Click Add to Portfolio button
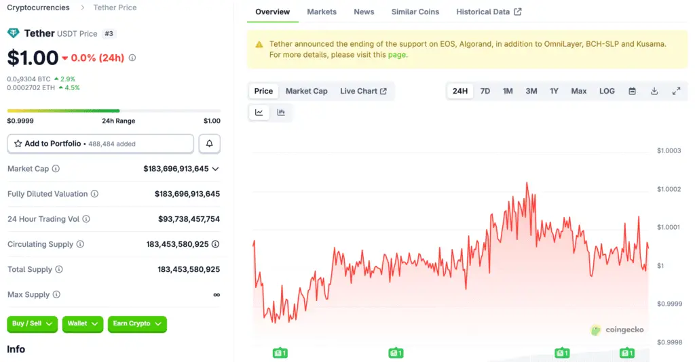Image resolution: width=695 pixels, height=362 pixels. [100, 144]
